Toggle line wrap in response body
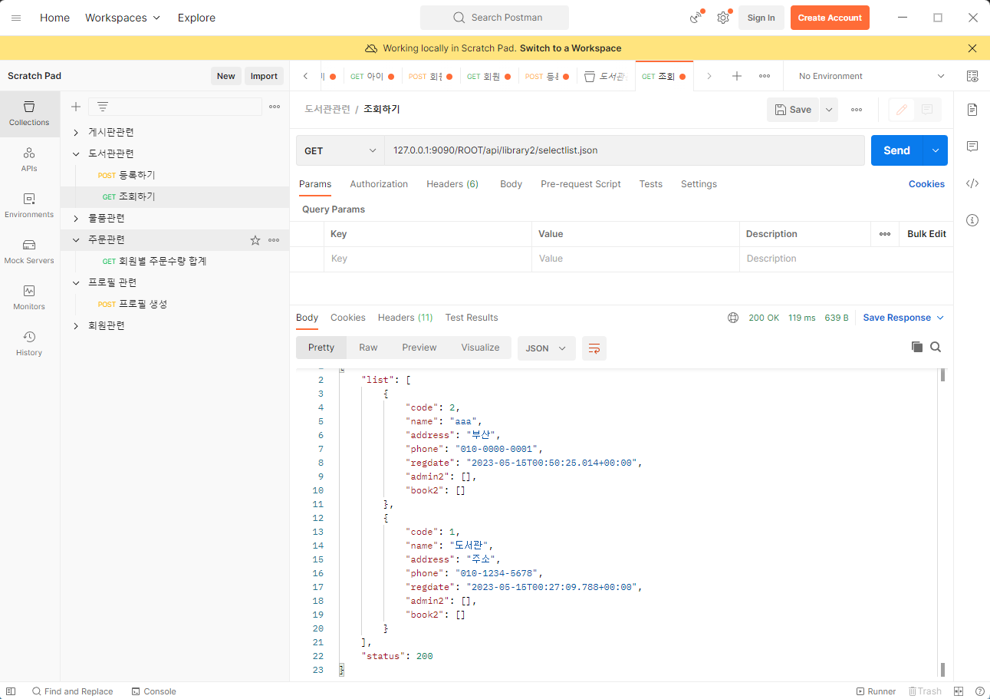This screenshot has width=990, height=699. pos(594,348)
